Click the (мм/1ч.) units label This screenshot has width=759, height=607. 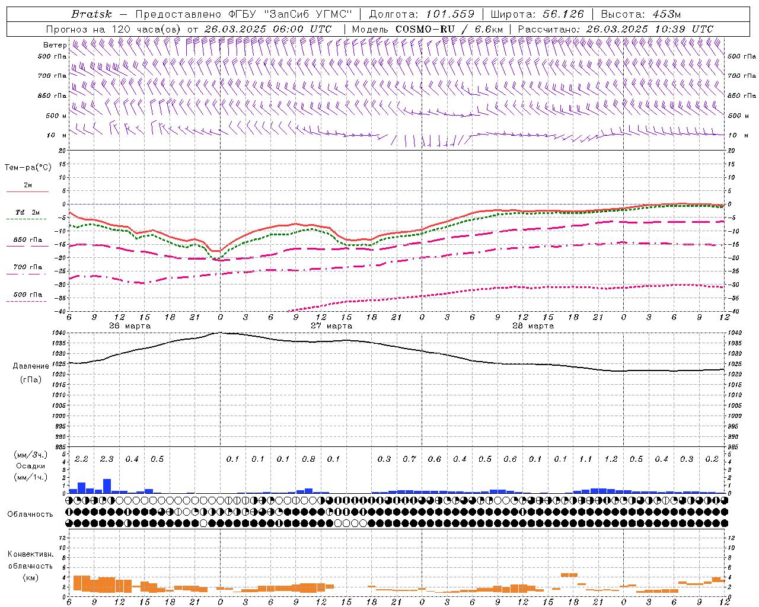tap(31, 477)
